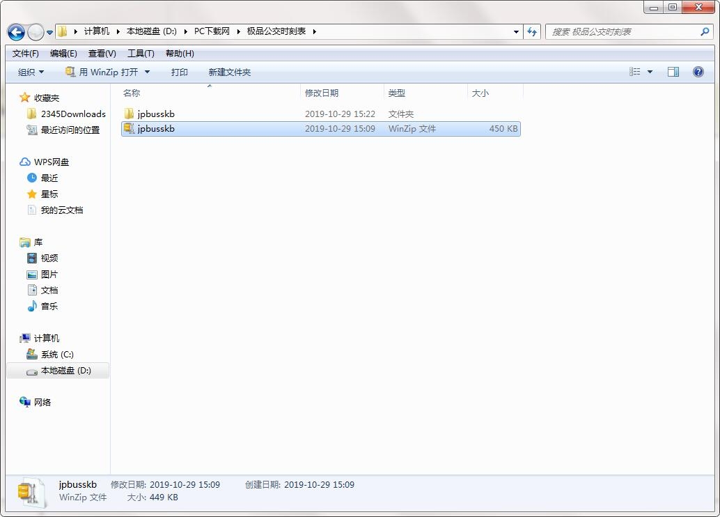Screen dimensions: 720x517
Task: Toggle the preview pane icon
Action: click(x=673, y=72)
